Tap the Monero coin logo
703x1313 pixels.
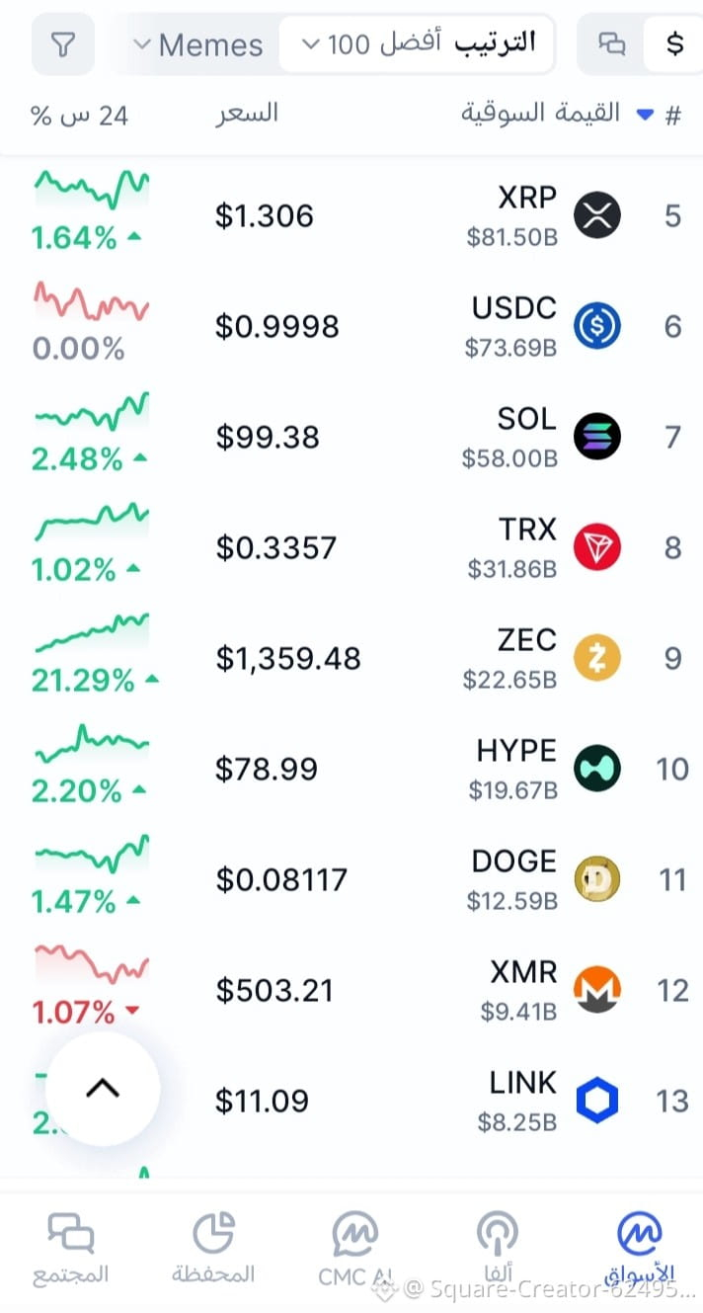[x=597, y=990]
